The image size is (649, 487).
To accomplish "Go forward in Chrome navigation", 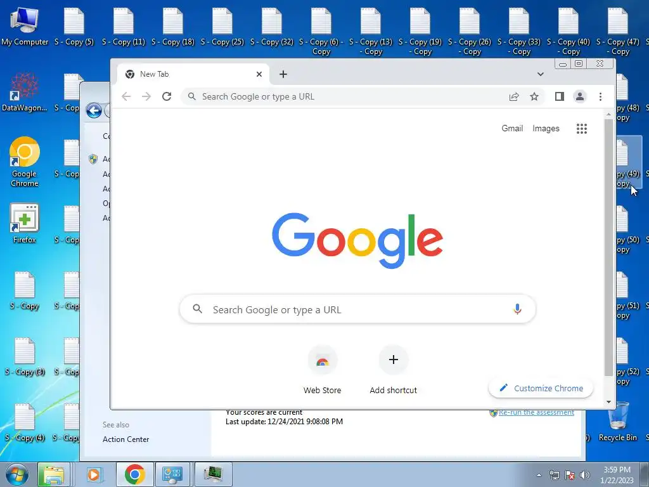I will tap(146, 96).
